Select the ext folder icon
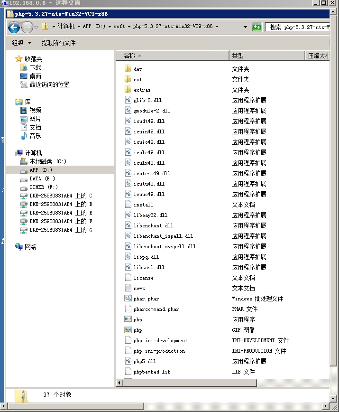The image size is (339, 412). point(128,79)
